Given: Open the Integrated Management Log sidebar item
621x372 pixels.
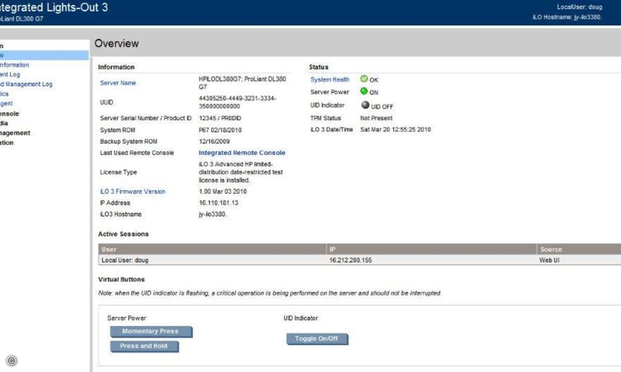Looking at the screenshot, I should [26, 84].
